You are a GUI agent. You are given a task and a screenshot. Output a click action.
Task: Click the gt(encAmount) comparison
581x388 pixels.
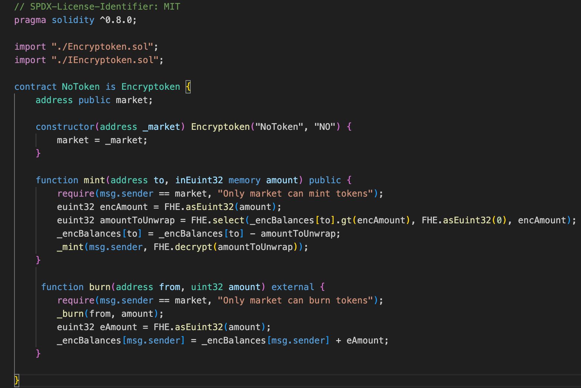375,220
